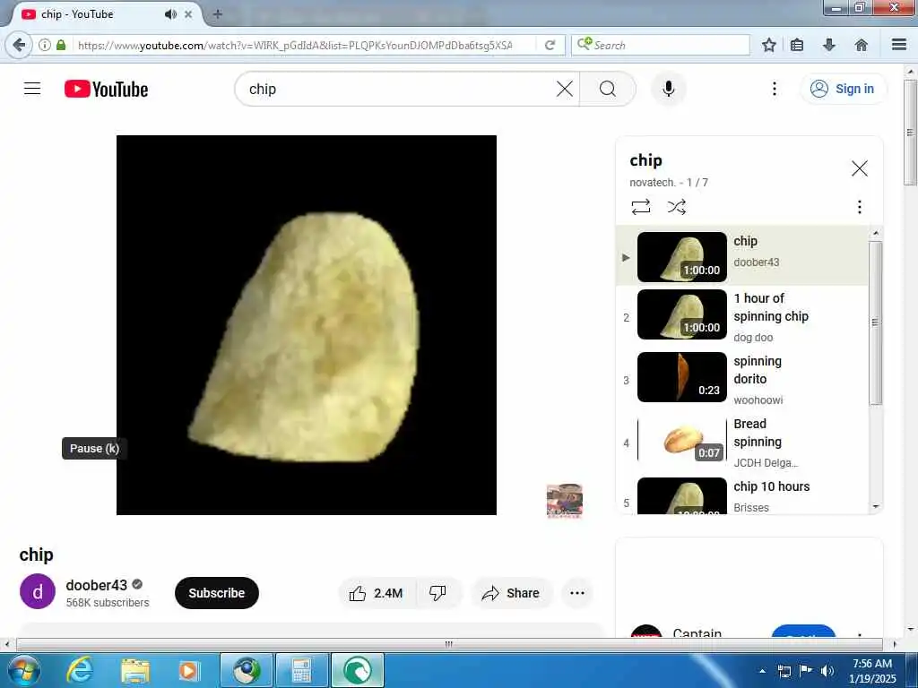Open 'chip 10 hours' playlist item
Viewport: 918px width, 688px height.
742,494
